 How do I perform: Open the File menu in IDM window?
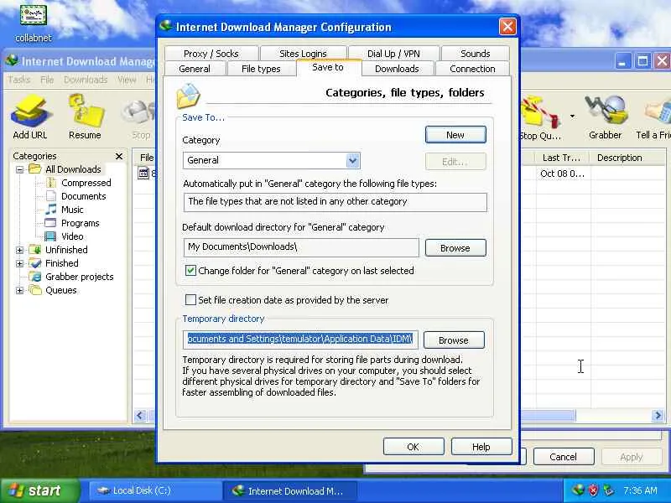[47, 80]
